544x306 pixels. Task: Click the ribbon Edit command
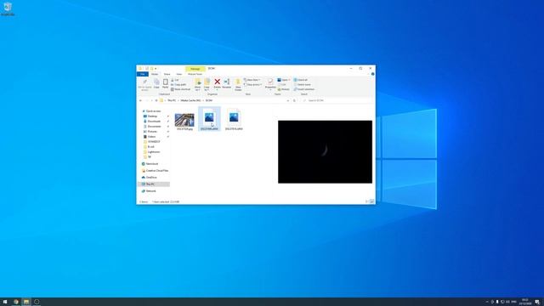pos(282,85)
